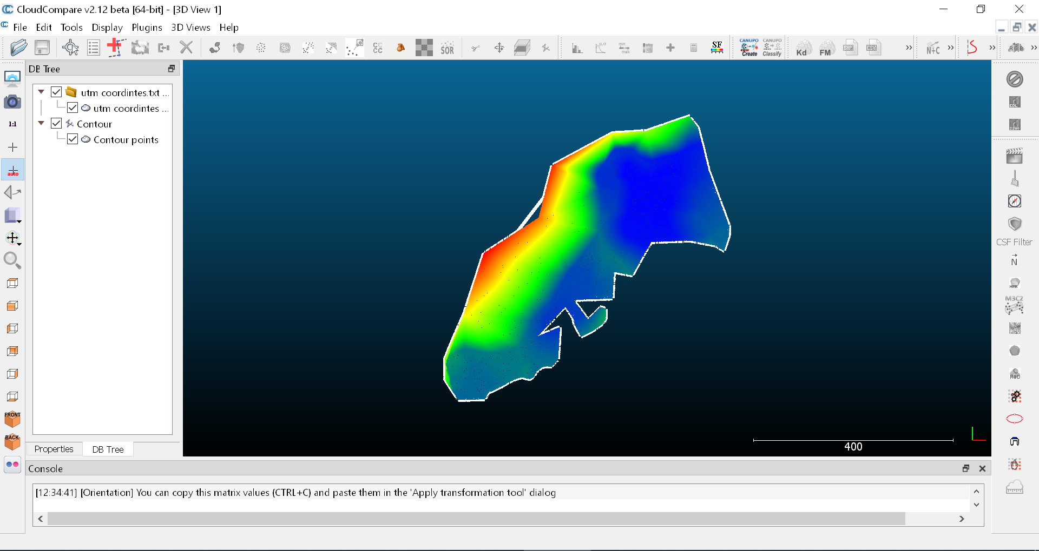Click the Kd tree icon

point(802,49)
